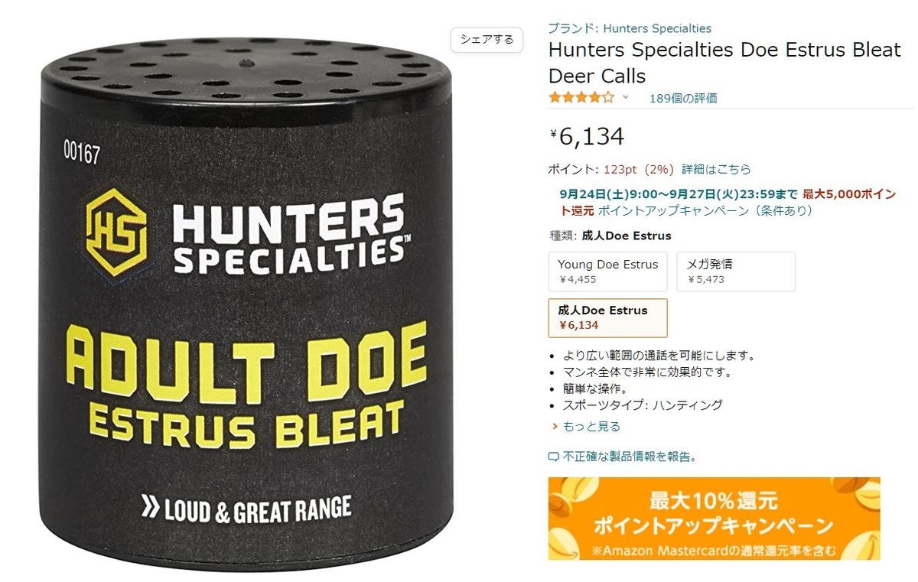Screen dimensions: 918x582
Task: Open the 189個の評価 reviews link
Action: tap(683, 98)
